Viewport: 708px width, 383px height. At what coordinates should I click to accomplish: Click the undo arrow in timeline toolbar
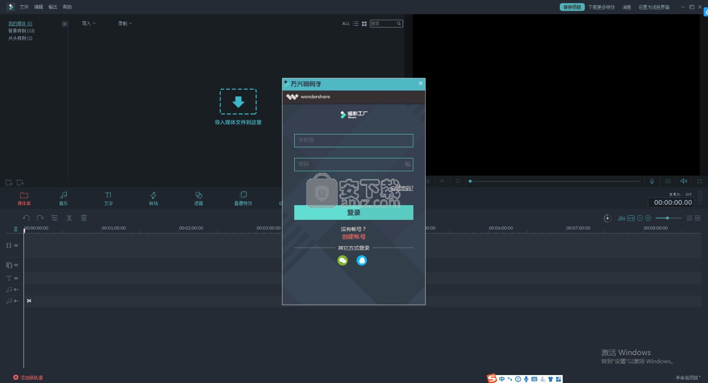coord(26,218)
